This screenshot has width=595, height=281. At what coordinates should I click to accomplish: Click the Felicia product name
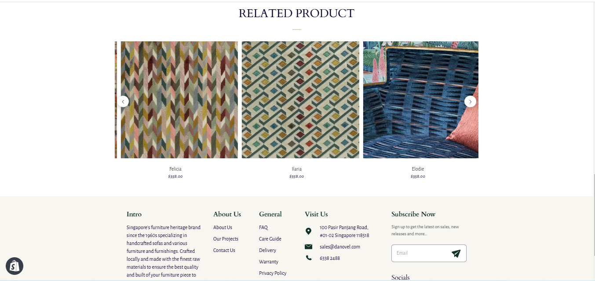point(175,169)
